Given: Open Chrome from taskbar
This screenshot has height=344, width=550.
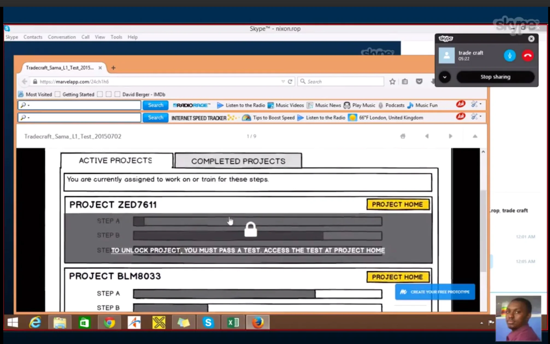Looking at the screenshot, I should tap(109, 323).
